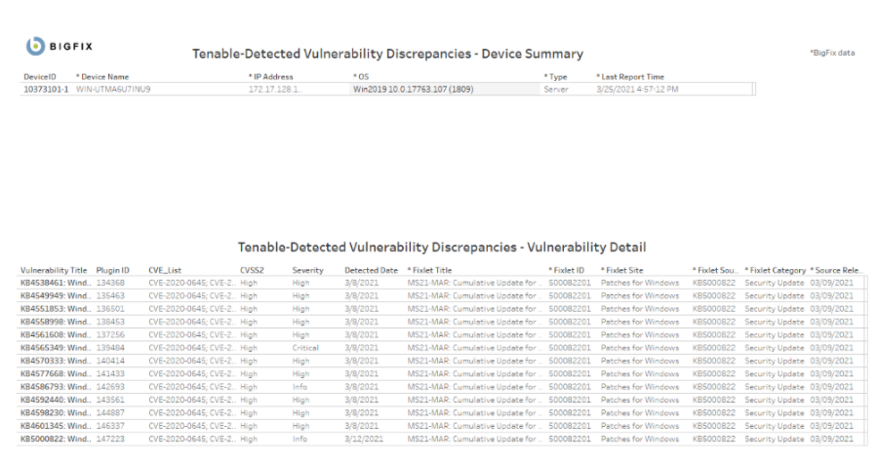Image resolution: width=879 pixels, height=462 pixels.
Task: Select the Fixlet ID column header
Action: click(567, 270)
